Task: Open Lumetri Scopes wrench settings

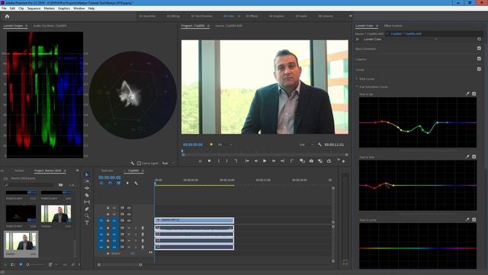Action: coord(132,163)
